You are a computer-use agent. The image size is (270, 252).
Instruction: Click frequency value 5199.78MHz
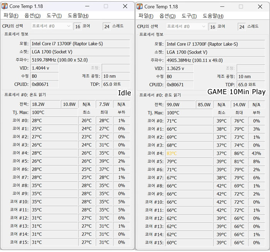pyautogui.click(x=80, y=60)
